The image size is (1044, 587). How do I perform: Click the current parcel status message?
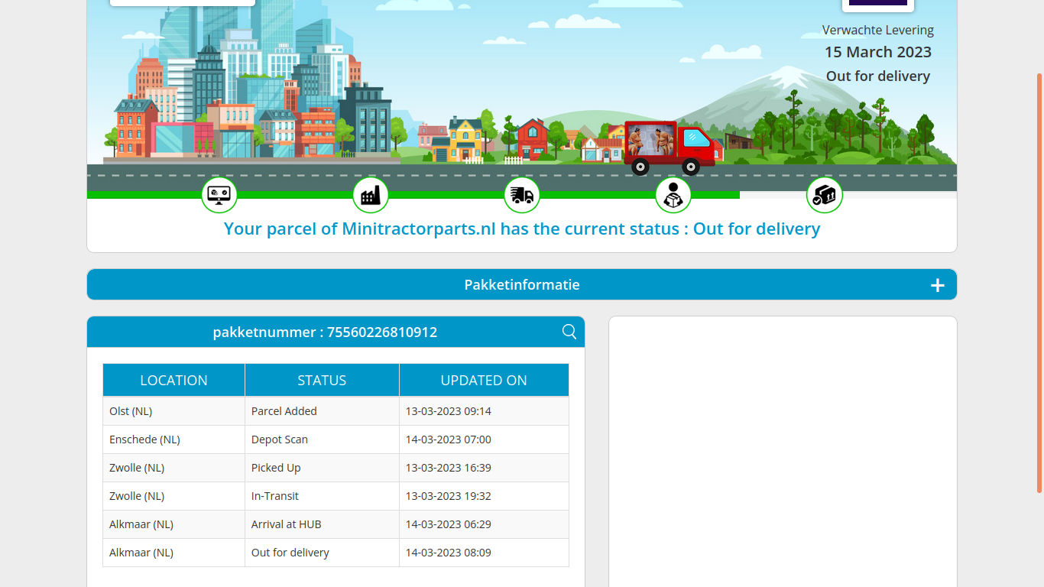click(522, 229)
